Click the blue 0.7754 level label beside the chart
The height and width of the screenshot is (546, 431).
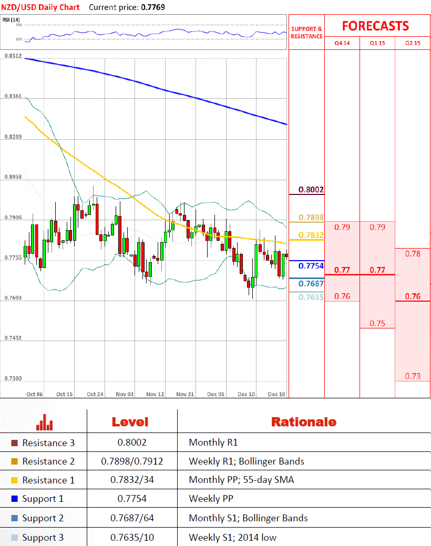pos(311,266)
